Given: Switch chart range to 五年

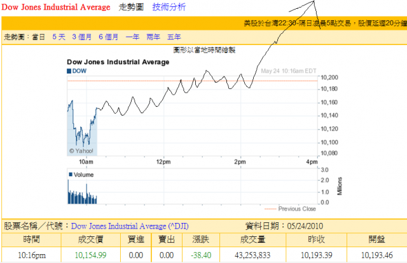Looking at the screenshot, I should click(x=174, y=37).
